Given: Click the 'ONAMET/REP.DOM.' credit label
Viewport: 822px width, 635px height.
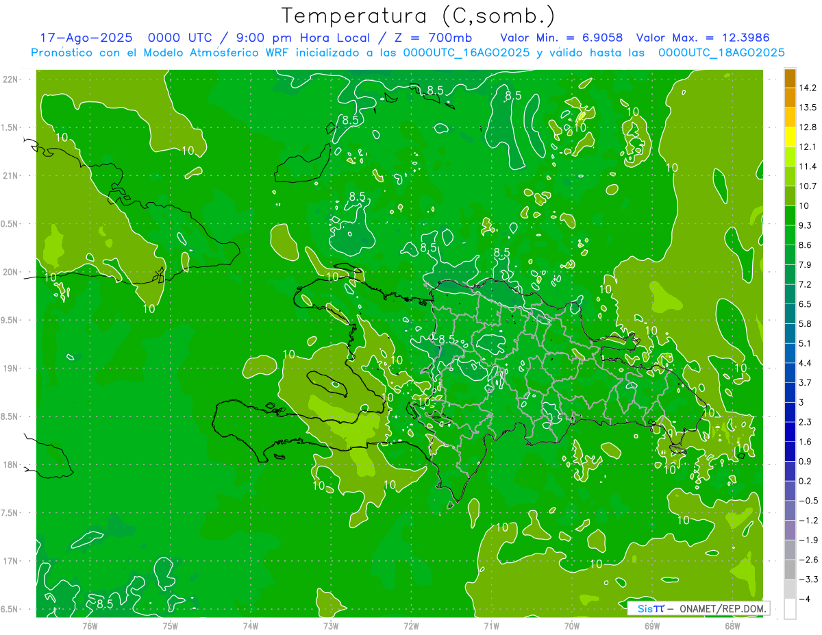Looking at the screenshot, I should tap(724, 608).
